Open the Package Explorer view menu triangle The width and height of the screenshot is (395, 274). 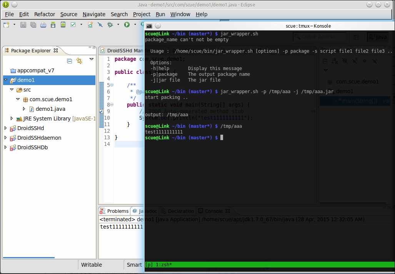[x=92, y=59]
